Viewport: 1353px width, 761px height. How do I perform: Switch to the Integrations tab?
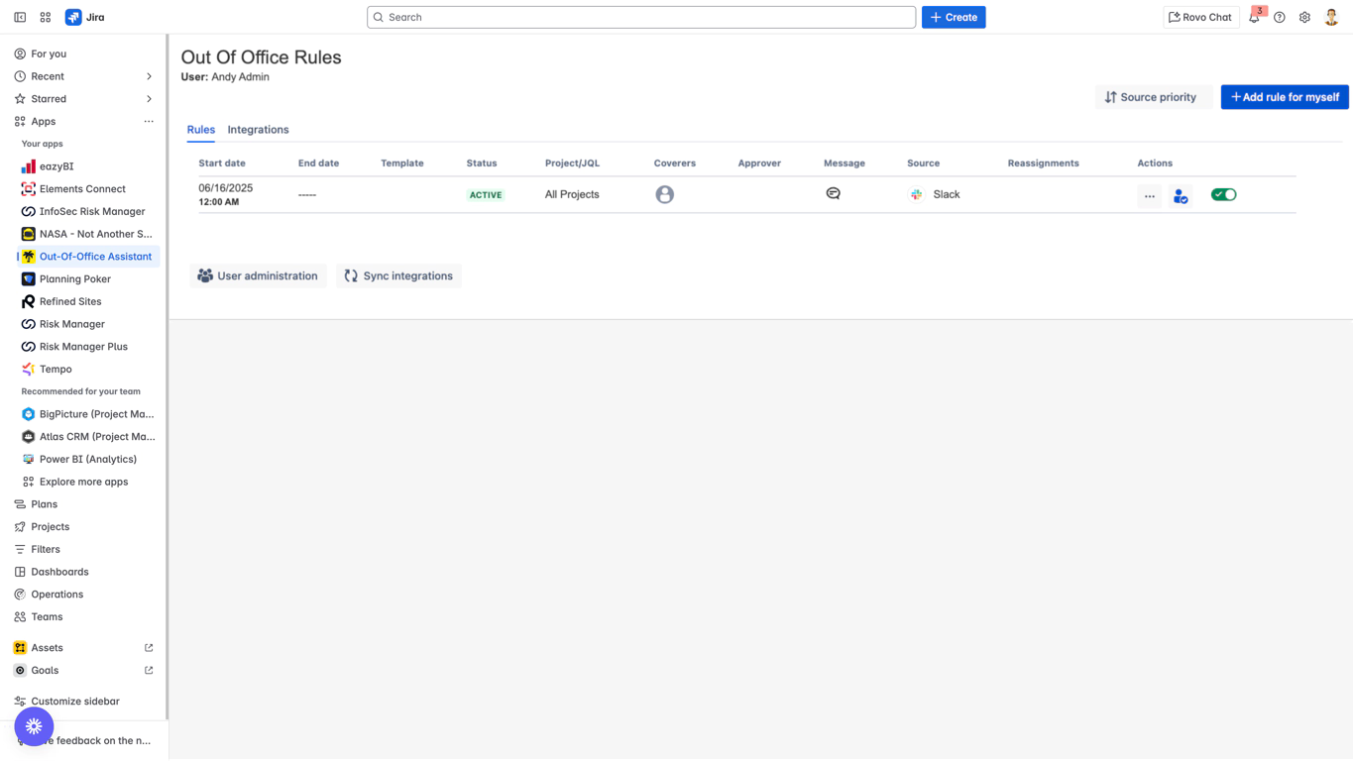(x=258, y=130)
